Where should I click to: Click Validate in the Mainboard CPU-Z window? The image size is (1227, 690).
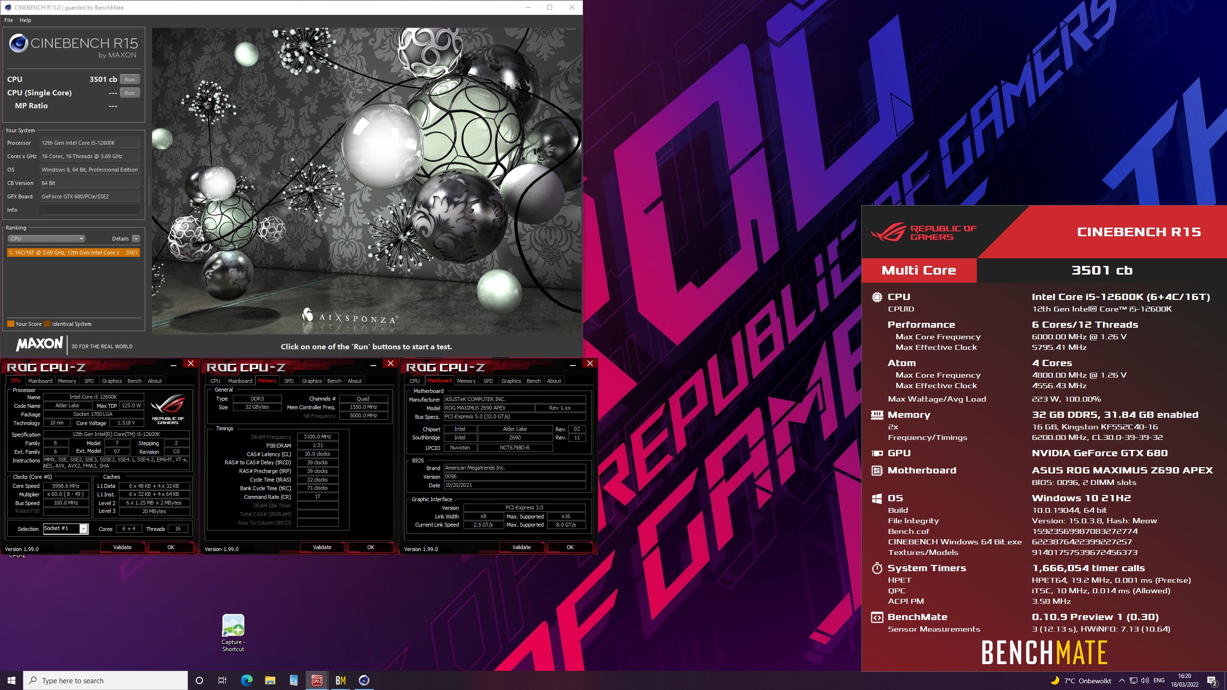pyautogui.click(x=522, y=547)
